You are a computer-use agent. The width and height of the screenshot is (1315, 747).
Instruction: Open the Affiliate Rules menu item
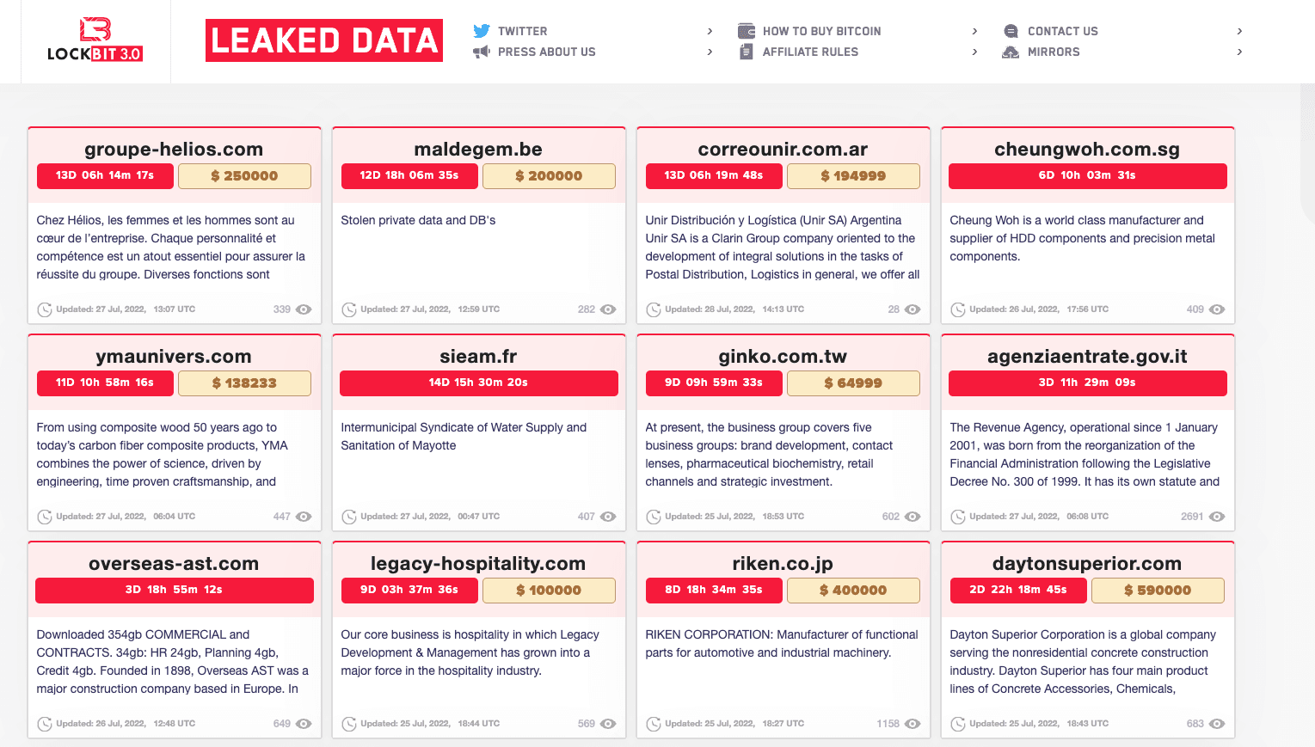[x=810, y=52]
